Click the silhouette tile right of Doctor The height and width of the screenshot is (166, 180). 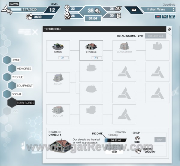(x=91, y=114)
